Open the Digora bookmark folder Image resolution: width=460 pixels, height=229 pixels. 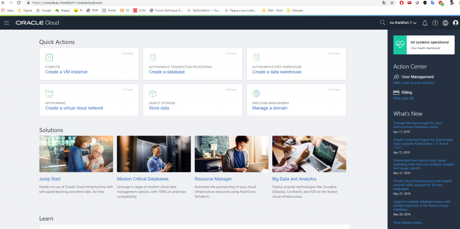point(25,10)
